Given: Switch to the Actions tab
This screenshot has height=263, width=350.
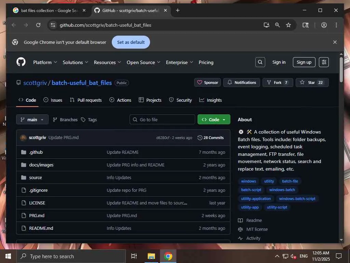Looking at the screenshot, I should 120,100.
